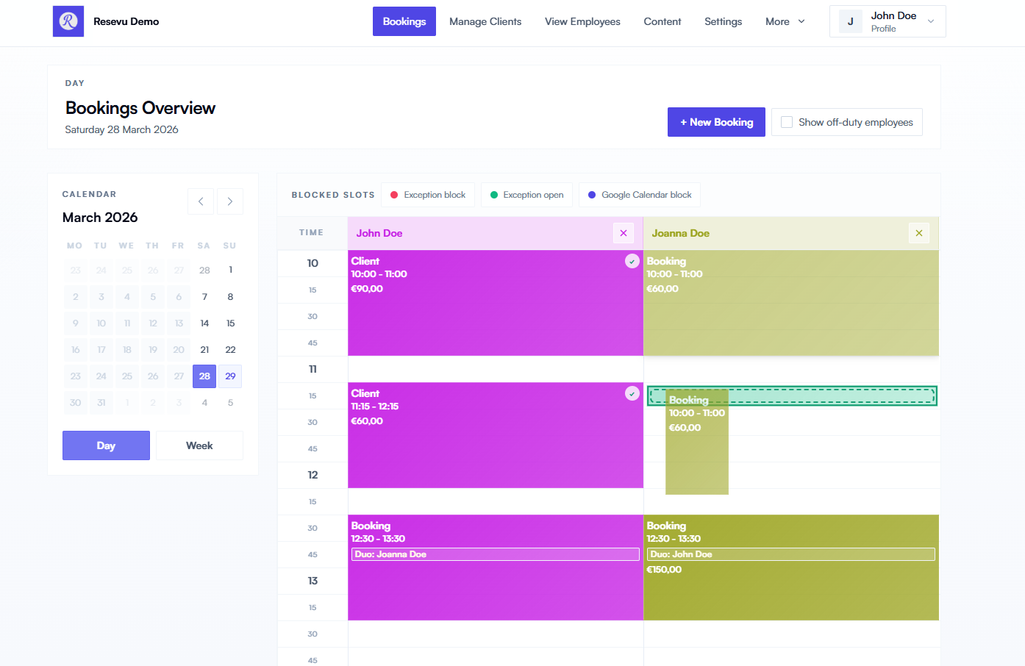Image resolution: width=1025 pixels, height=666 pixels.
Task: Click the checkmark badge on the 10:00 Client booking
Action: [x=632, y=261]
